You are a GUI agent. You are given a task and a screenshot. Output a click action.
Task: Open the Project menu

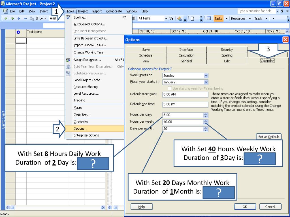coord(83,11)
